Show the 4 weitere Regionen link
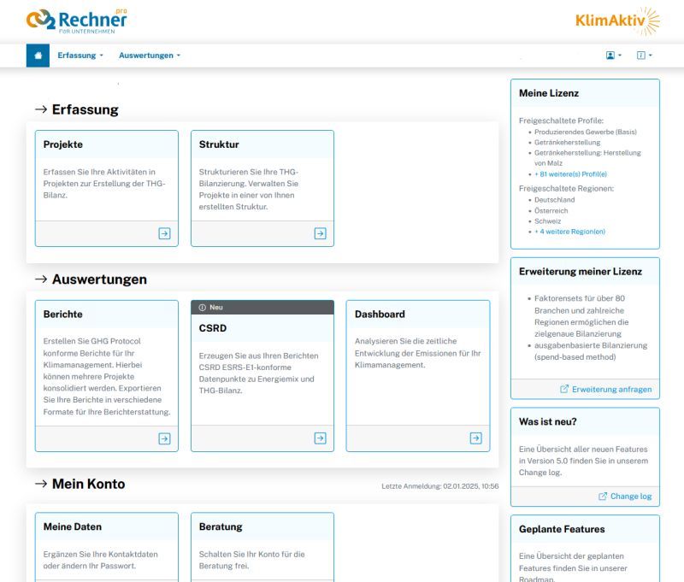This screenshot has width=684, height=582. pos(569,232)
